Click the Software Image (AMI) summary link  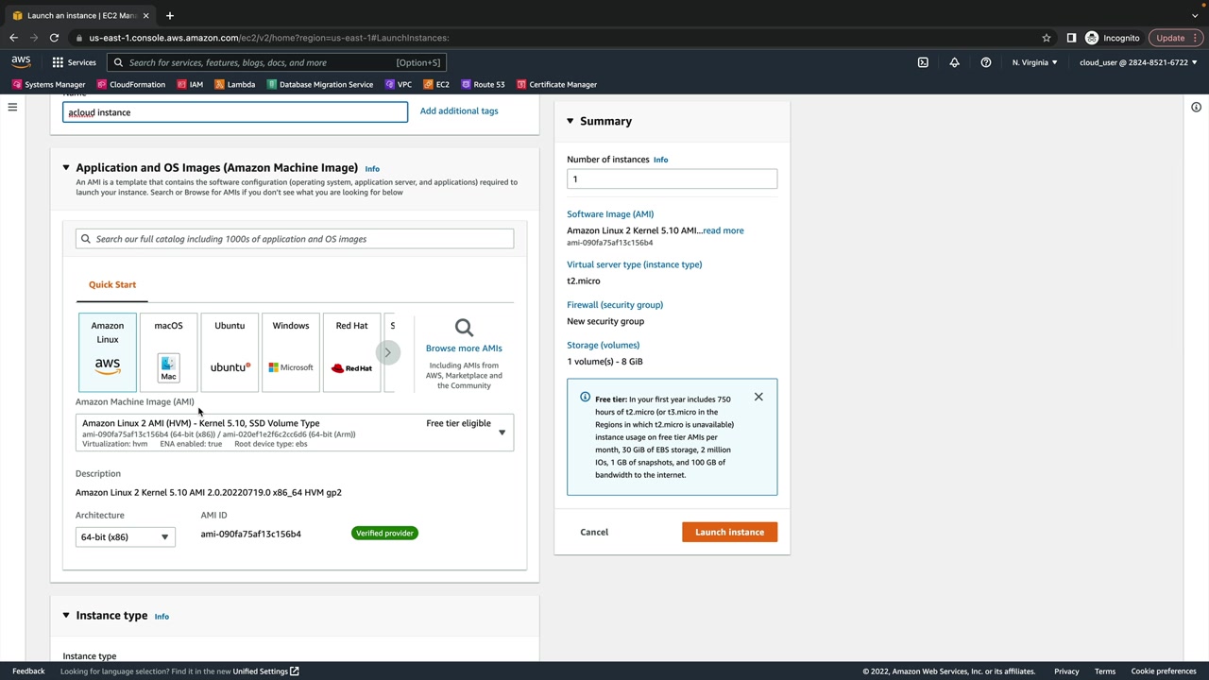pyautogui.click(x=610, y=214)
